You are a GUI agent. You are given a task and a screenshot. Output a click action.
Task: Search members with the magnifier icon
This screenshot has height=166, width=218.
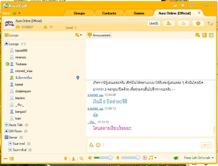(82, 159)
